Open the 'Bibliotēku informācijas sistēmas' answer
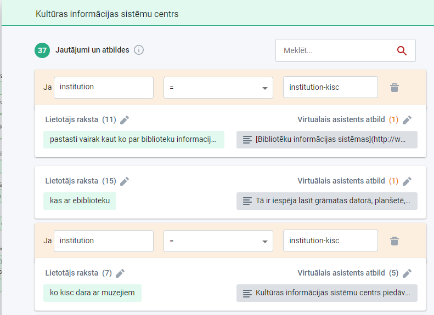The width and height of the screenshot is (434, 315). pyautogui.click(x=327, y=140)
